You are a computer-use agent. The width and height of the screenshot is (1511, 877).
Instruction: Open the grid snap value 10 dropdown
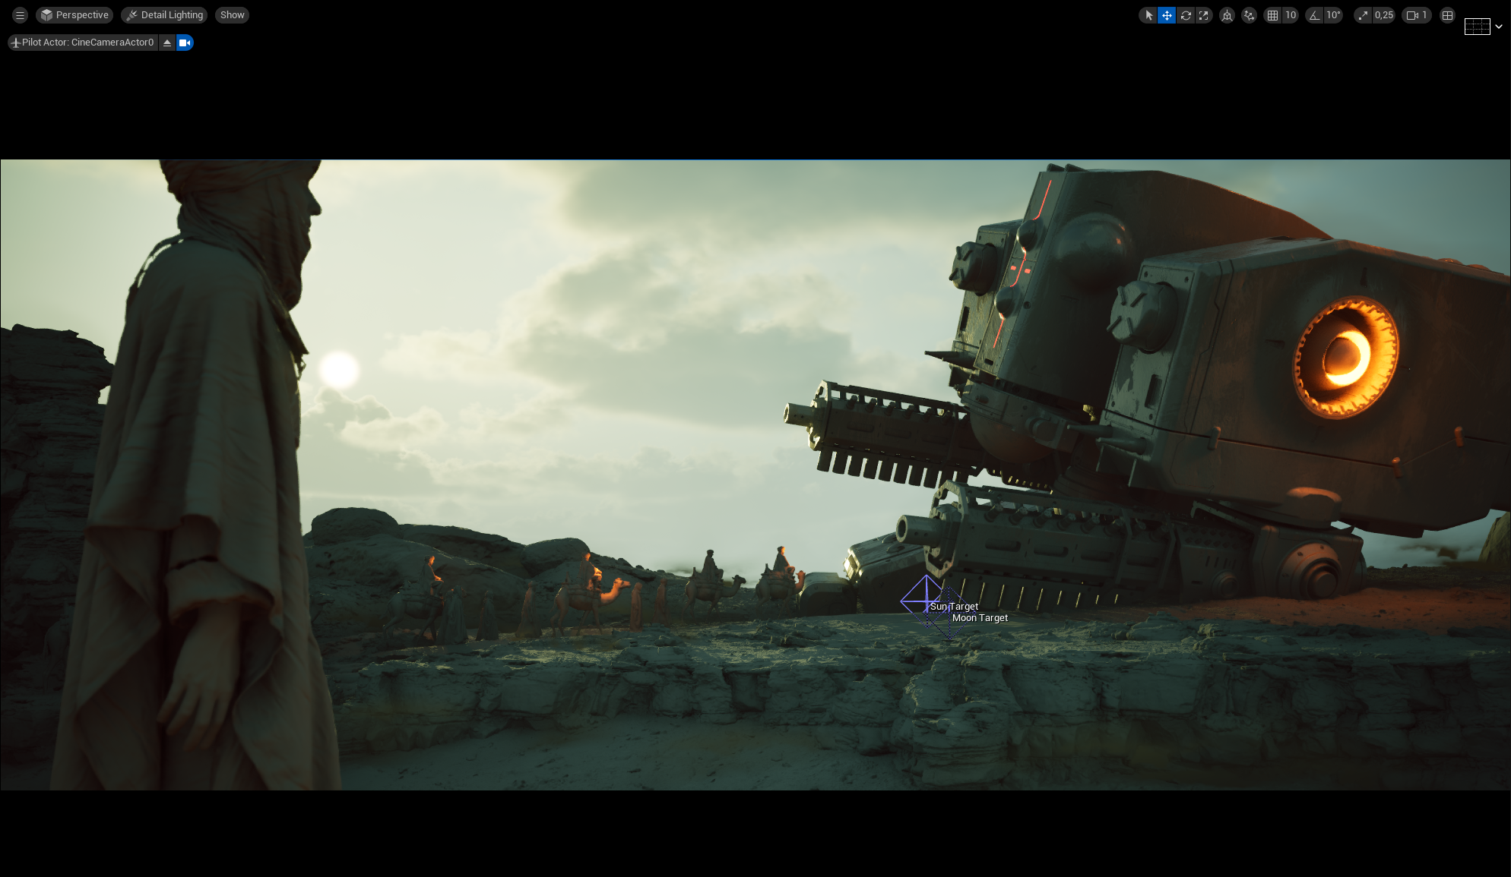(x=1290, y=15)
